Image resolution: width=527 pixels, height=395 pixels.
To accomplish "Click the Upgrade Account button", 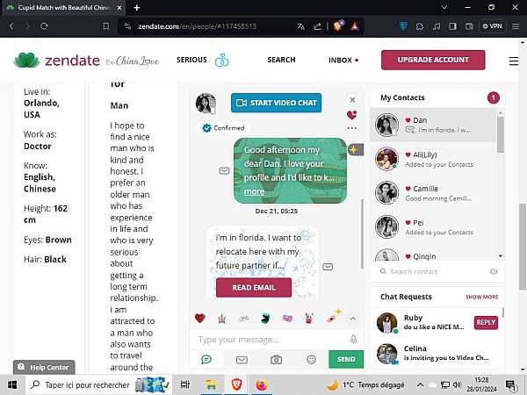I will 433,60.
